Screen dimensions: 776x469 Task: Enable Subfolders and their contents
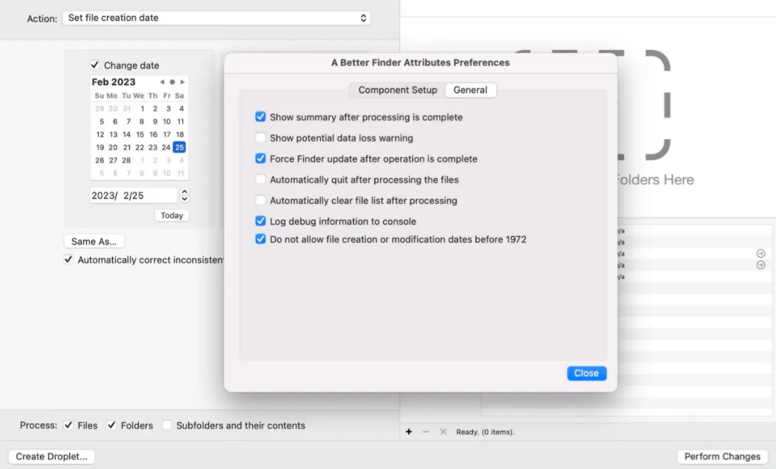167,425
